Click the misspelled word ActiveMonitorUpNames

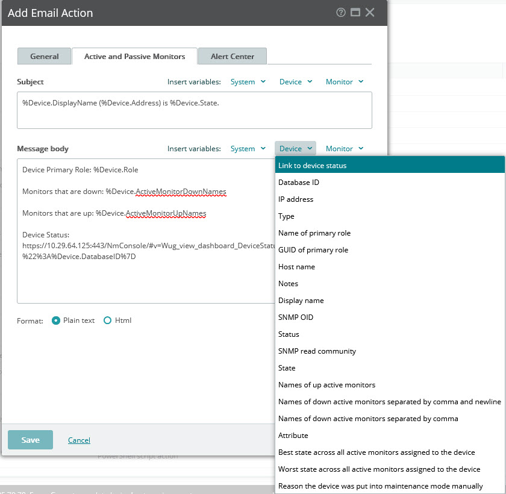coord(166,213)
